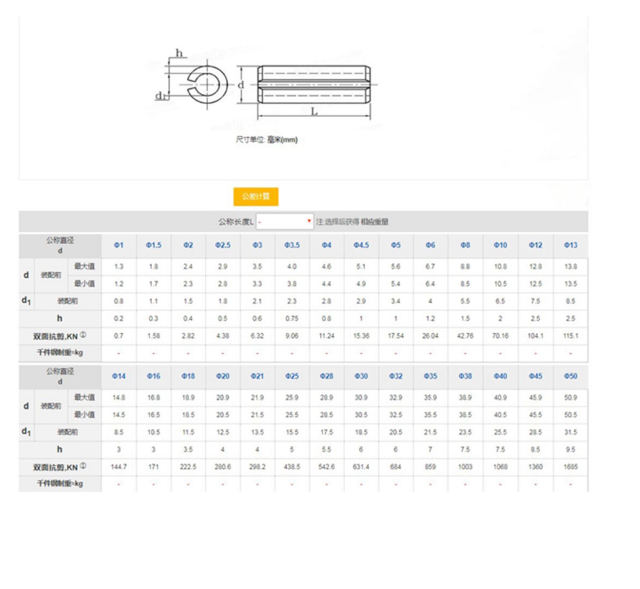Click the 尺寸单位: 毫米(mm) caption

click(267, 139)
